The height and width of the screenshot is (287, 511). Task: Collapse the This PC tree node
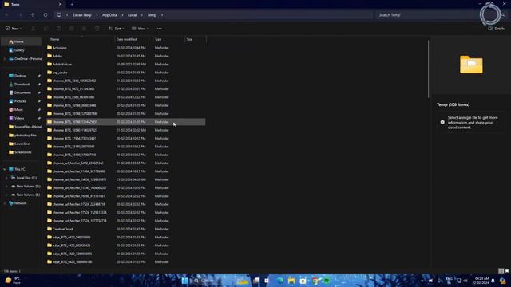[5, 169]
